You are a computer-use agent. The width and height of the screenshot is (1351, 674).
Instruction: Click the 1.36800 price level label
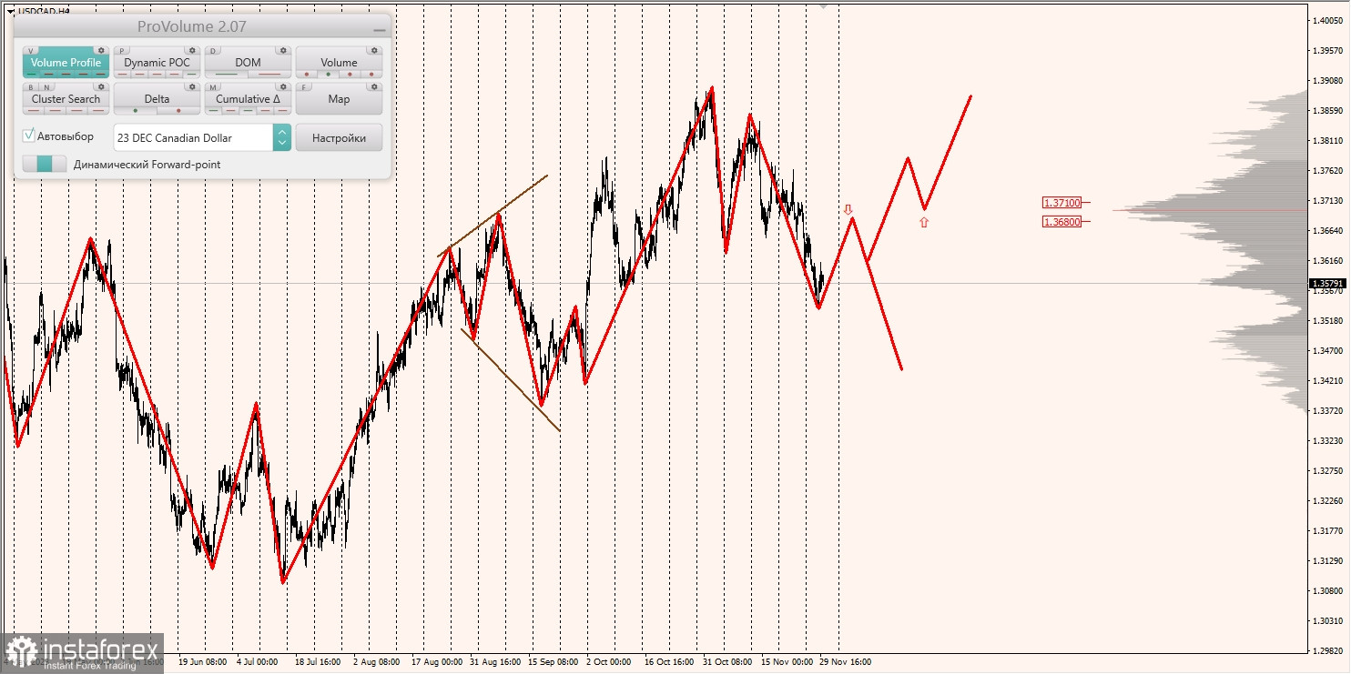point(1062,221)
